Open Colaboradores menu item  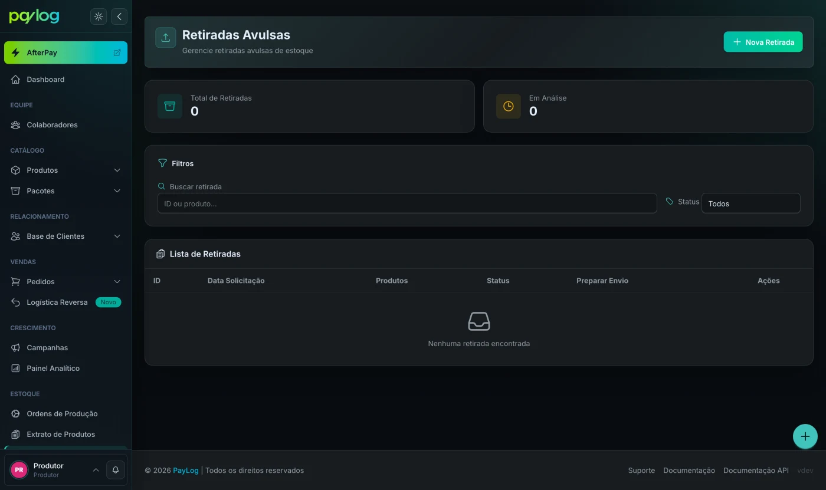(66, 125)
